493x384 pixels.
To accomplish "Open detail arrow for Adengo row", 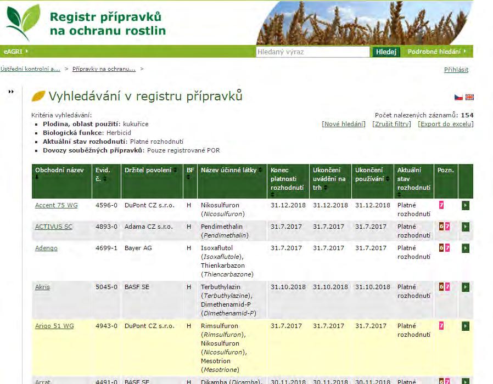I will (x=466, y=249).
